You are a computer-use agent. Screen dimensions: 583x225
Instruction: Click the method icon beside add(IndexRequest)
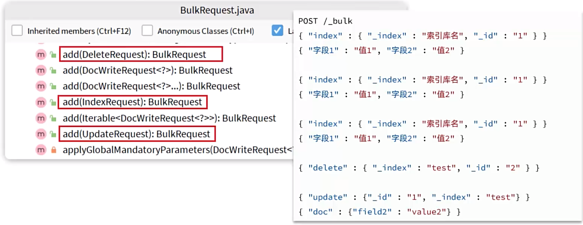40,102
